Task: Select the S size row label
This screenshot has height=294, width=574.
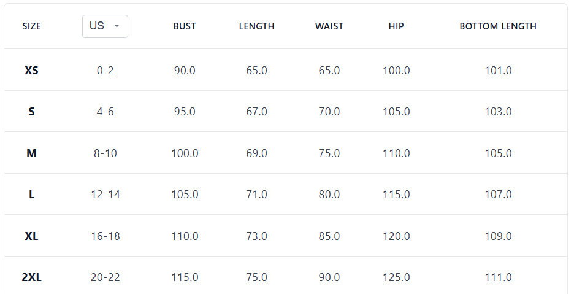Action: [32, 112]
